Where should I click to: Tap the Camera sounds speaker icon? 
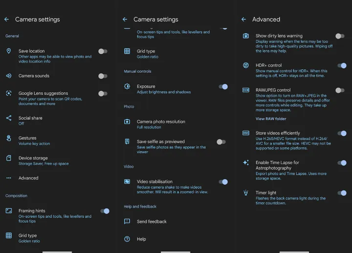click(8, 76)
